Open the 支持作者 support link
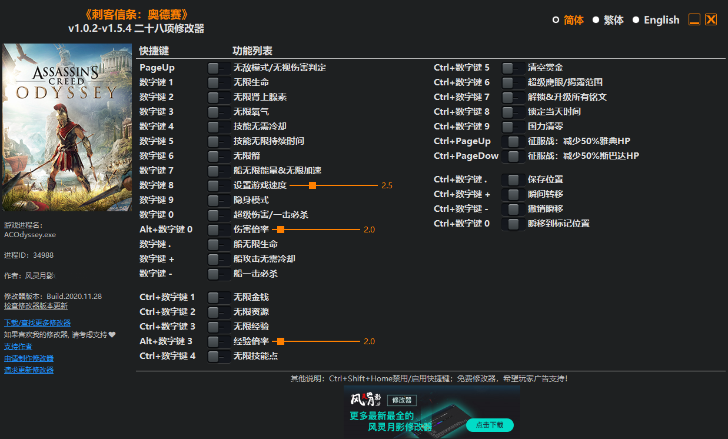 [x=18, y=347]
